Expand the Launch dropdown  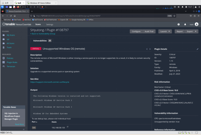pos(165,32)
